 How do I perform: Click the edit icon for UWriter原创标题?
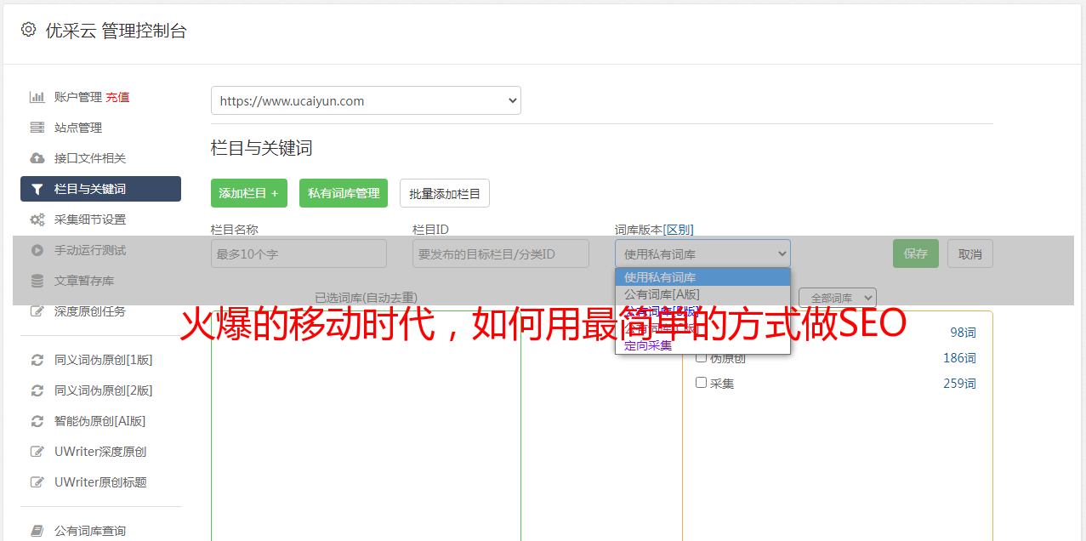click(x=37, y=482)
